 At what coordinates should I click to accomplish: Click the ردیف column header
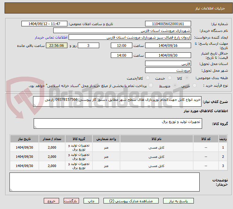tap(223, 139)
